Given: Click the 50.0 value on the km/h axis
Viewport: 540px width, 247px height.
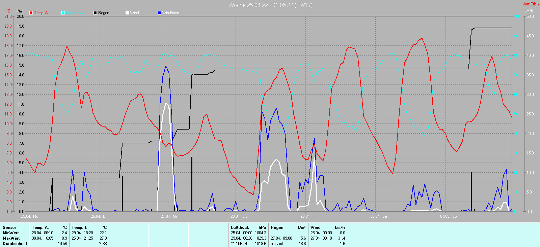Looking at the screenshot, I should tap(530, 16).
